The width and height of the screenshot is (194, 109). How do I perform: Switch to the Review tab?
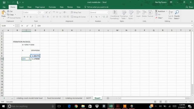point(70,7)
